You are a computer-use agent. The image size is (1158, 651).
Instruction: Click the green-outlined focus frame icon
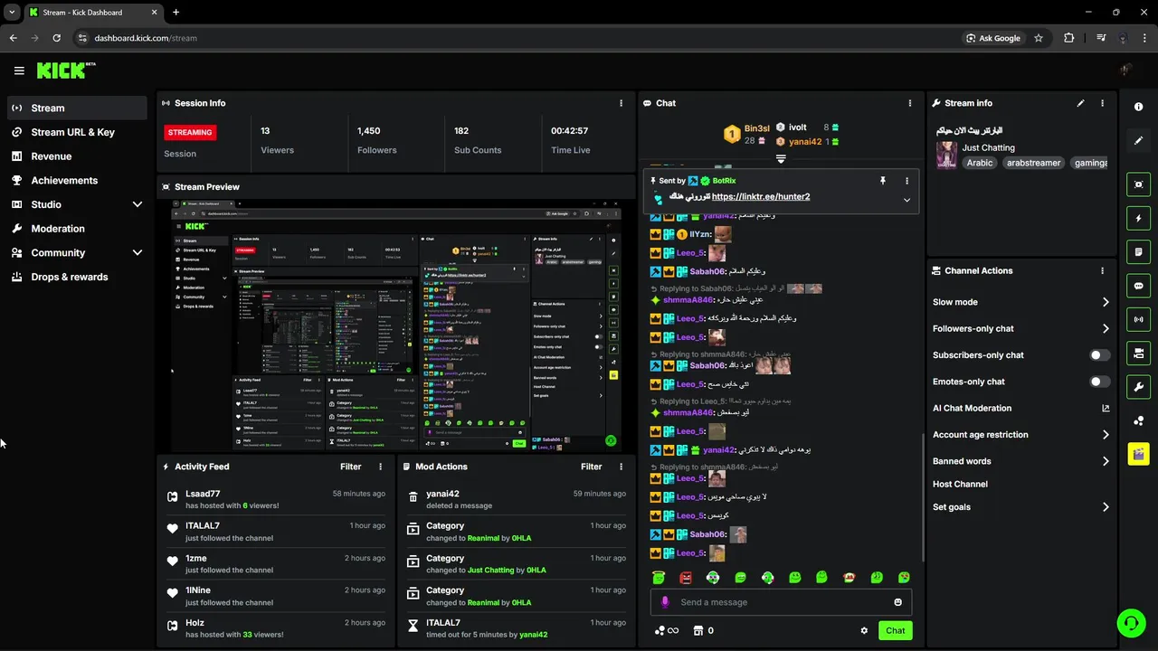point(1138,184)
